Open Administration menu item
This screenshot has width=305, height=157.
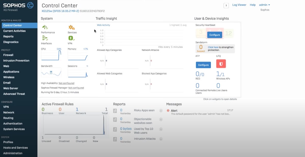[13, 153]
